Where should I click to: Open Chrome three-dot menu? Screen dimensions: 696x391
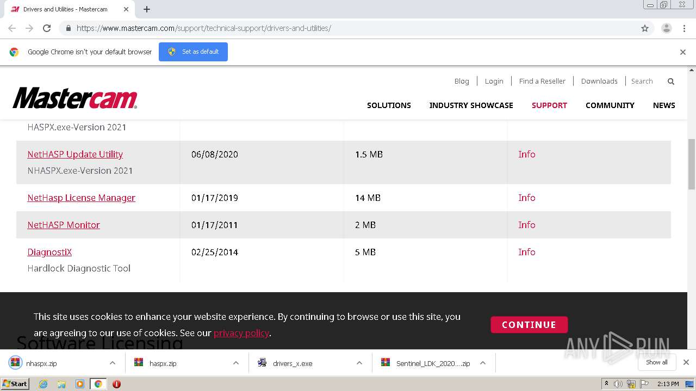click(684, 28)
